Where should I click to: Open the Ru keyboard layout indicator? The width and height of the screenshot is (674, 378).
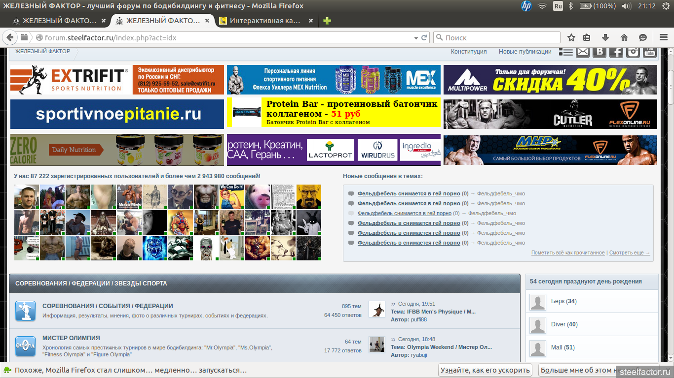click(558, 6)
